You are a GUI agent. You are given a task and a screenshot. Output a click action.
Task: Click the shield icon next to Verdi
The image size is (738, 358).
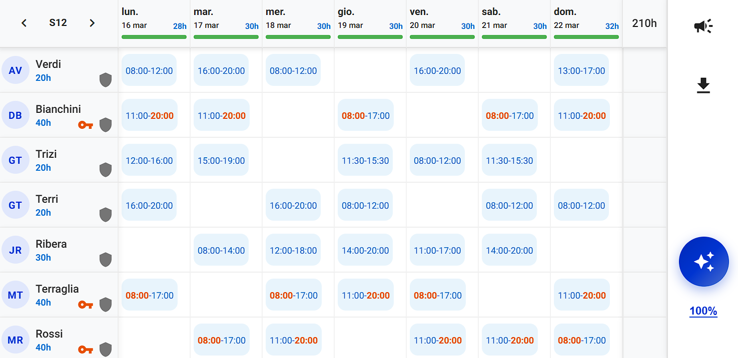tap(105, 80)
